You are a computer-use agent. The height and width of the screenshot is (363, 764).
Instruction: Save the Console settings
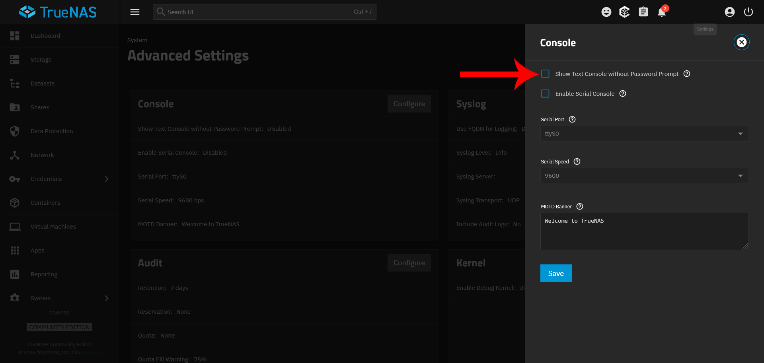coord(556,273)
